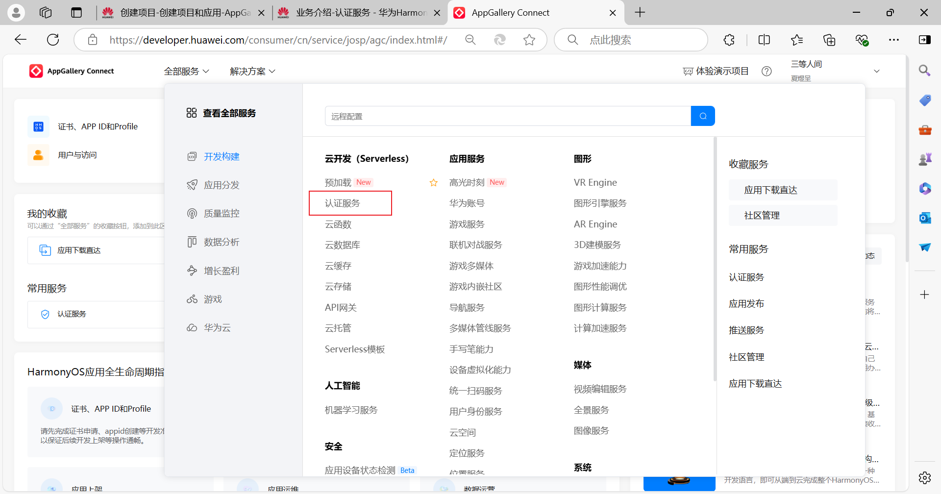Image resolution: width=941 pixels, height=494 pixels.
Task: Click the 应用分发 rocket icon
Action: tap(192, 185)
